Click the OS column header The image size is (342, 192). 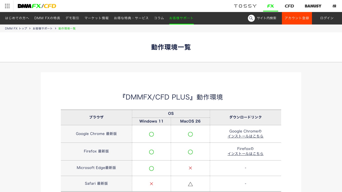pyautogui.click(x=171, y=113)
